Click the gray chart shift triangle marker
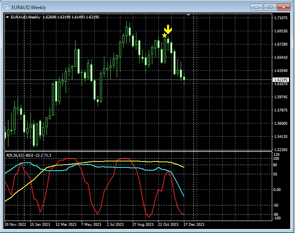 coord(188,16)
